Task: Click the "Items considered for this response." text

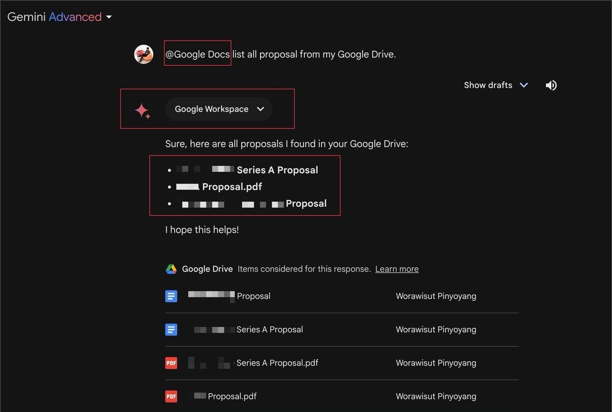Action: click(x=304, y=269)
